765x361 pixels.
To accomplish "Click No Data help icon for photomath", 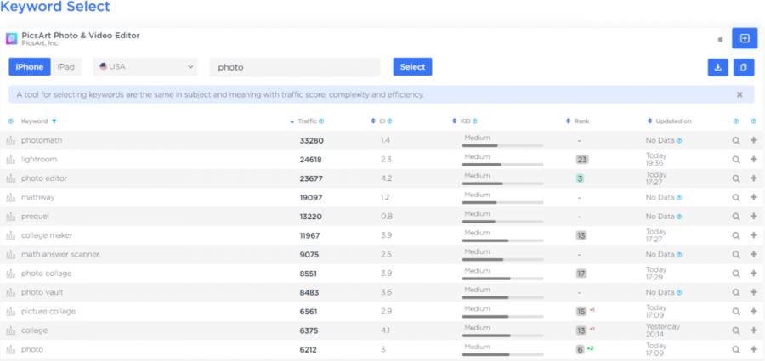I will 679,140.
